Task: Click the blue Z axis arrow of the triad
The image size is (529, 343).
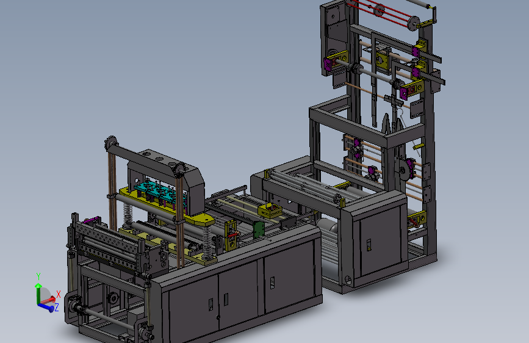Action: (x=46, y=307)
